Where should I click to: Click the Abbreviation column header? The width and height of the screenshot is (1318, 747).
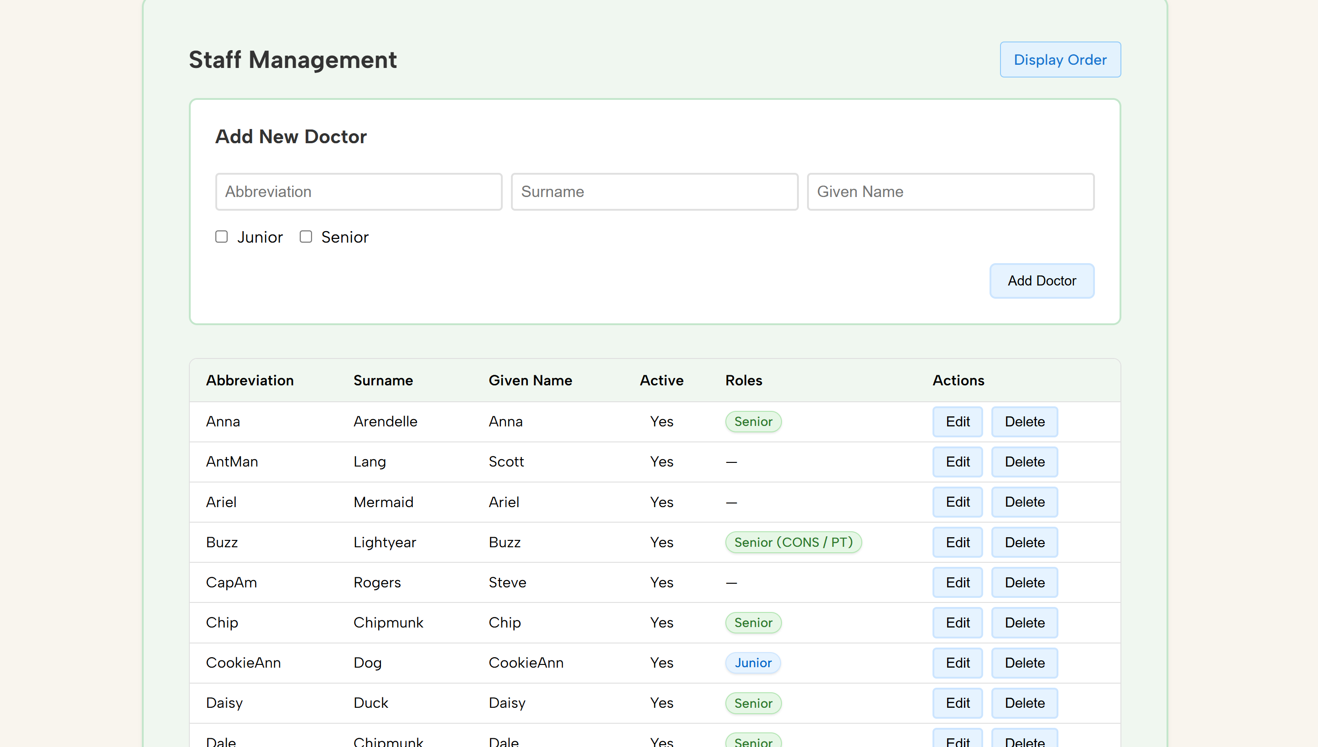[250, 380]
